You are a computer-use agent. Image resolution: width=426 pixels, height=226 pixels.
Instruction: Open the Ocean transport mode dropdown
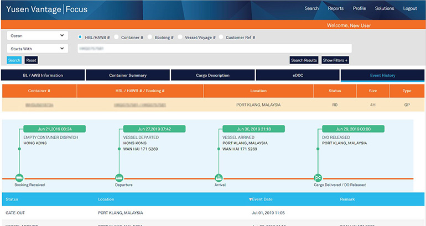tap(38, 35)
